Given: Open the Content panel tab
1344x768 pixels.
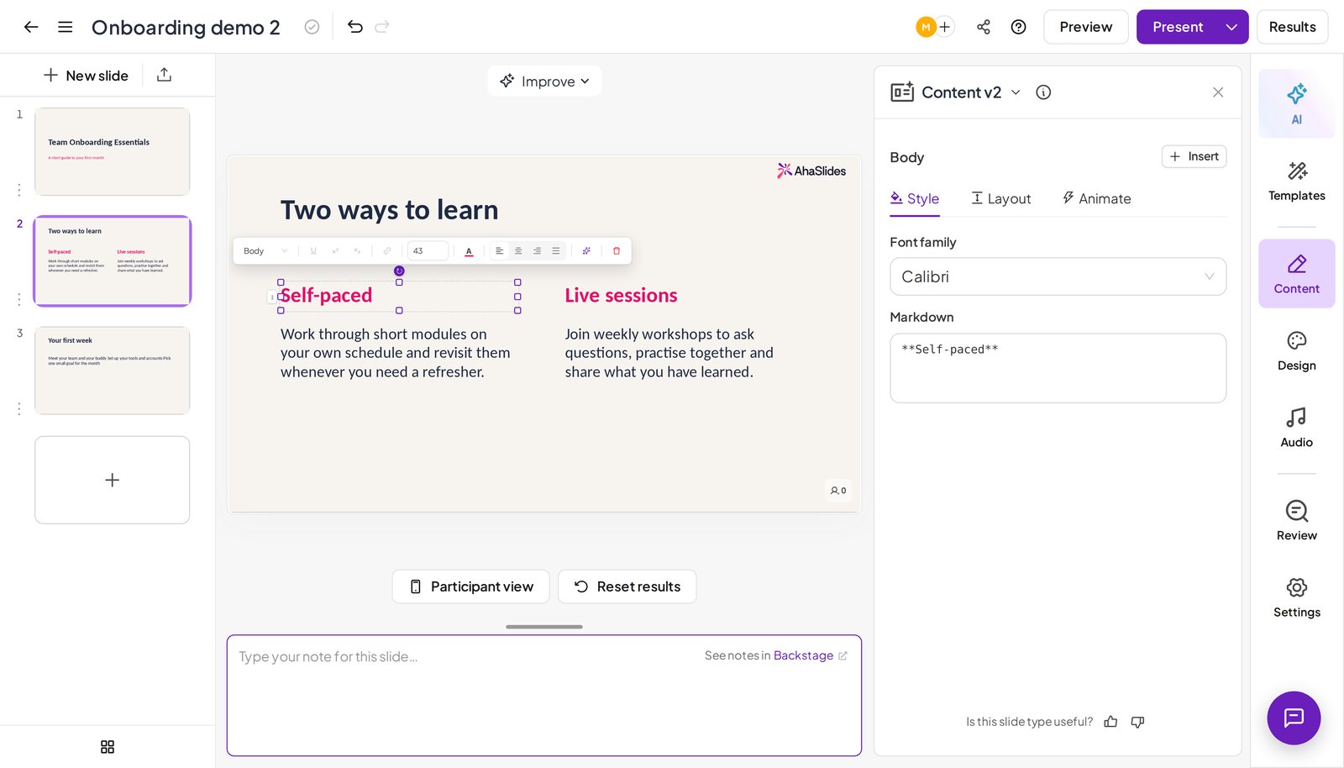Looking at the screenshot, I should click(1296, 274).
